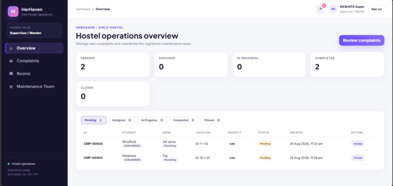Screen dimensions: 393x186
Task: Click the HerHaven H logo icon
Action: point(13,12)
